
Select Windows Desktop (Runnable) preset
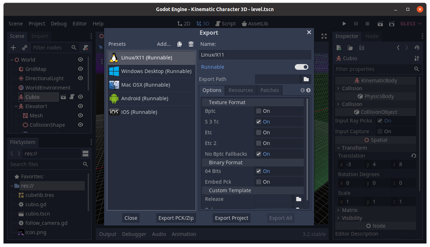coord(152,71)
